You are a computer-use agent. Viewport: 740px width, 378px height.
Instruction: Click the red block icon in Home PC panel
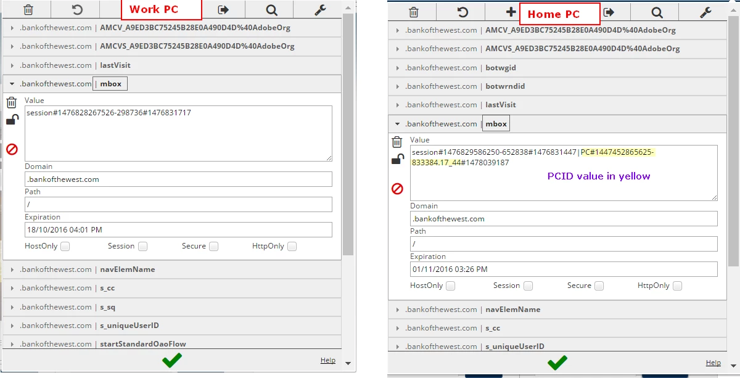tap(397, 189)
